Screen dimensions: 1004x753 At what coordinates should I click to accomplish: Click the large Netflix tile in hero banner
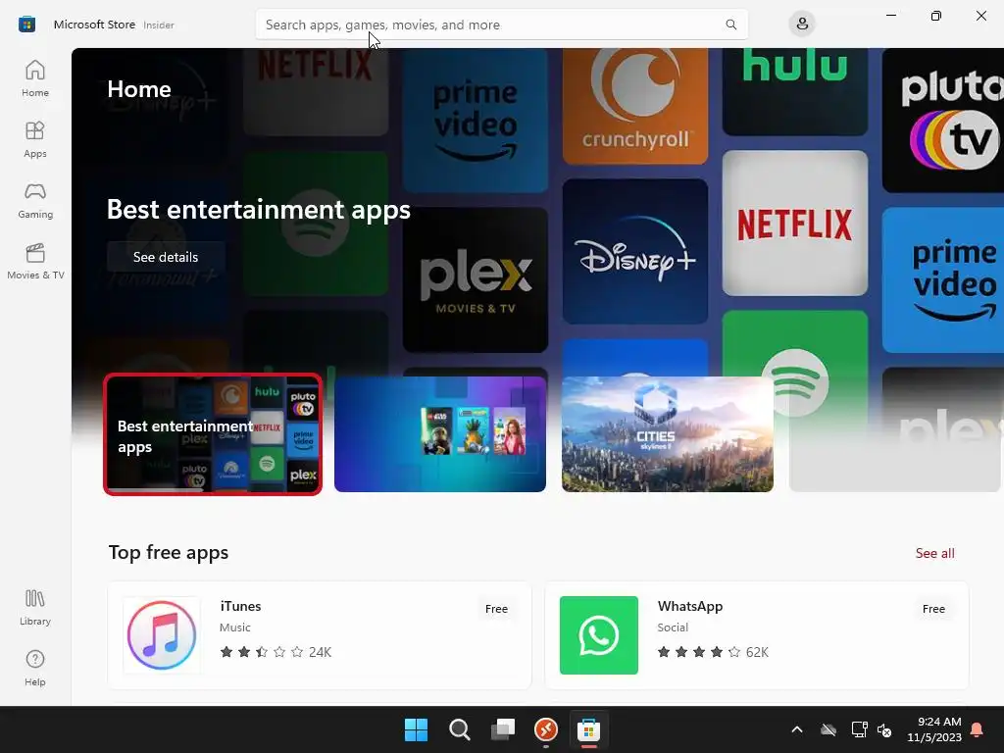794,223
